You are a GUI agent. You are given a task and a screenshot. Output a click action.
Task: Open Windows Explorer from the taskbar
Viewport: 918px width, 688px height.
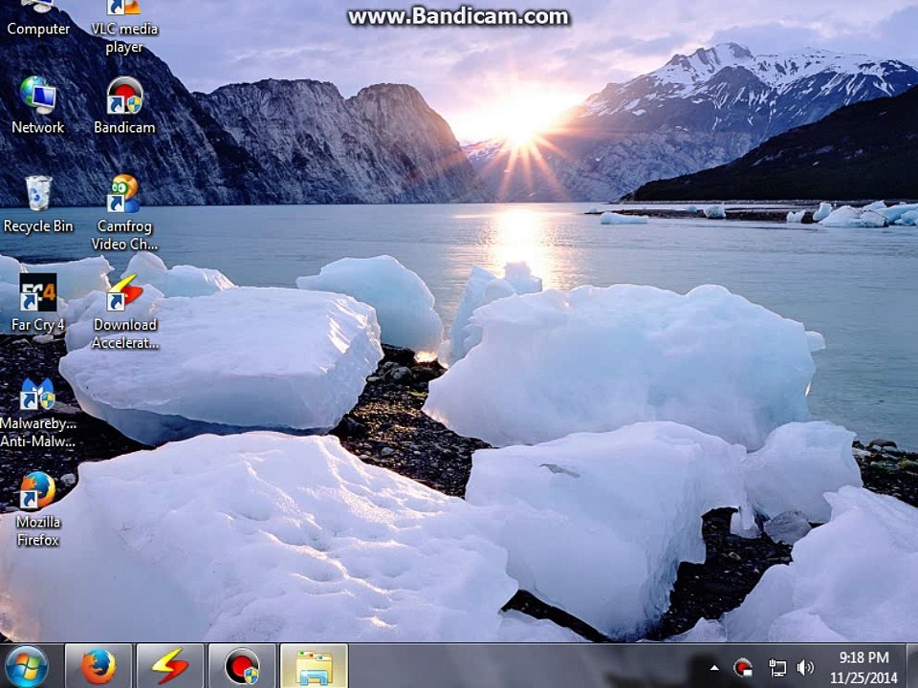314,666
